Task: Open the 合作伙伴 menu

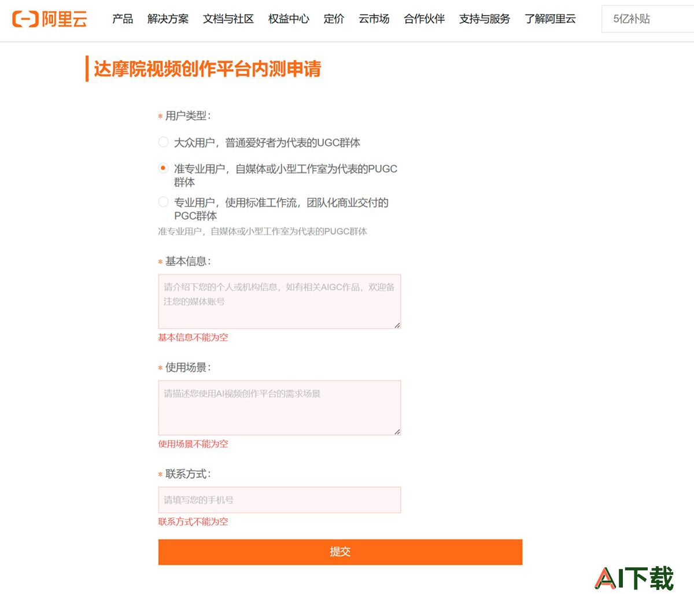Action: click(424, 19)
